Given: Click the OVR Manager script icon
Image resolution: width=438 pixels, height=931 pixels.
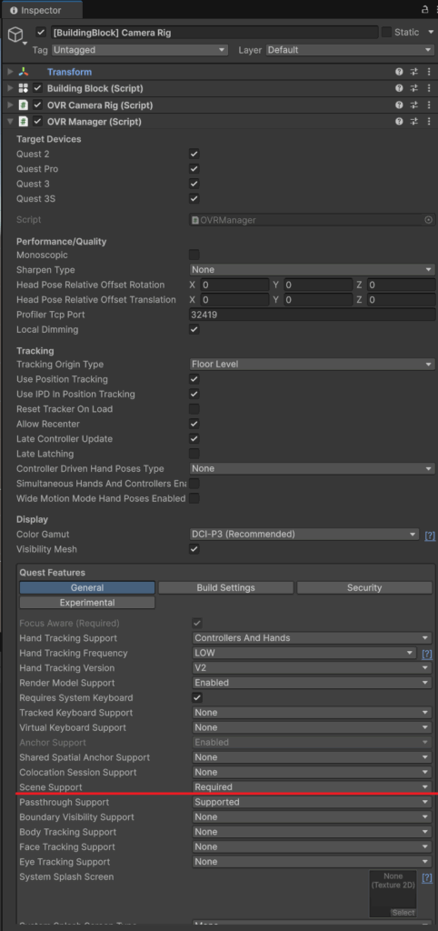Looking at the screenshot, I should point(23,122).
